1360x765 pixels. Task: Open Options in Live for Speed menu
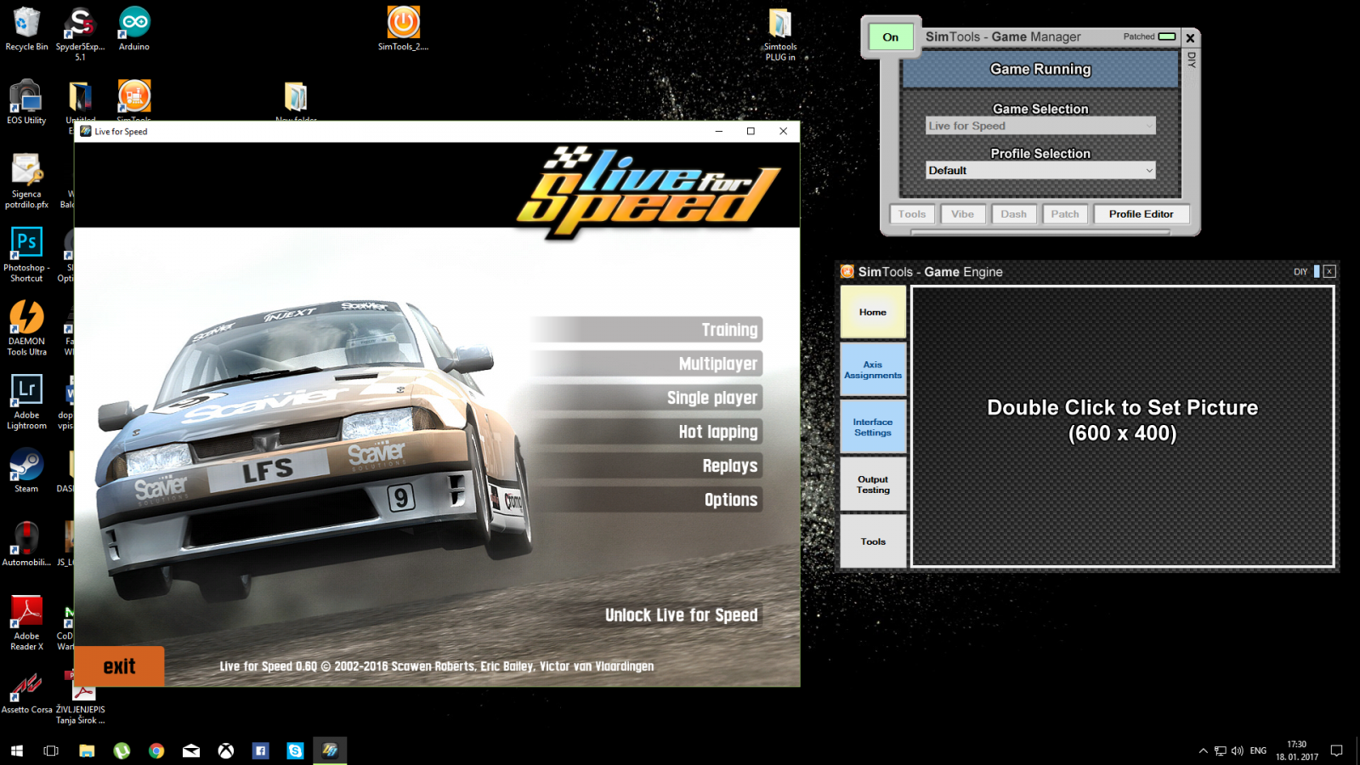tap(648, 500)
